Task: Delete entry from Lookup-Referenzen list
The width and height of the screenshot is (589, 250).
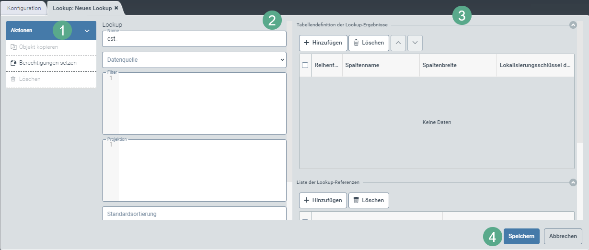Action: pos(369,200)
